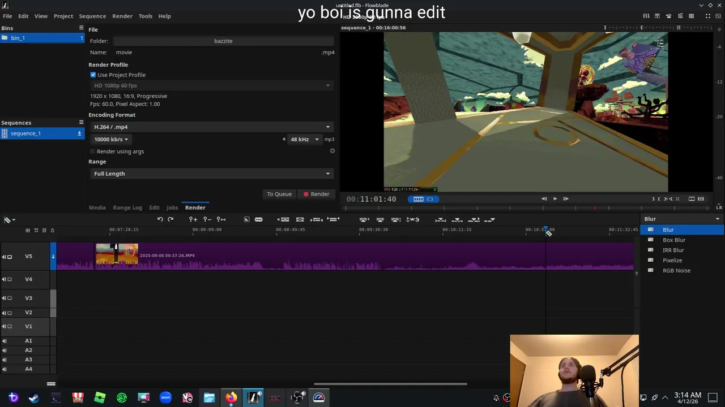Select the edit tool picker icon
The width and height of the screenshot is (725, 407).
[x=8, y=220]
